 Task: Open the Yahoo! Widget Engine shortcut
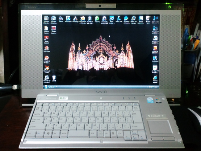tap(47, 79)
